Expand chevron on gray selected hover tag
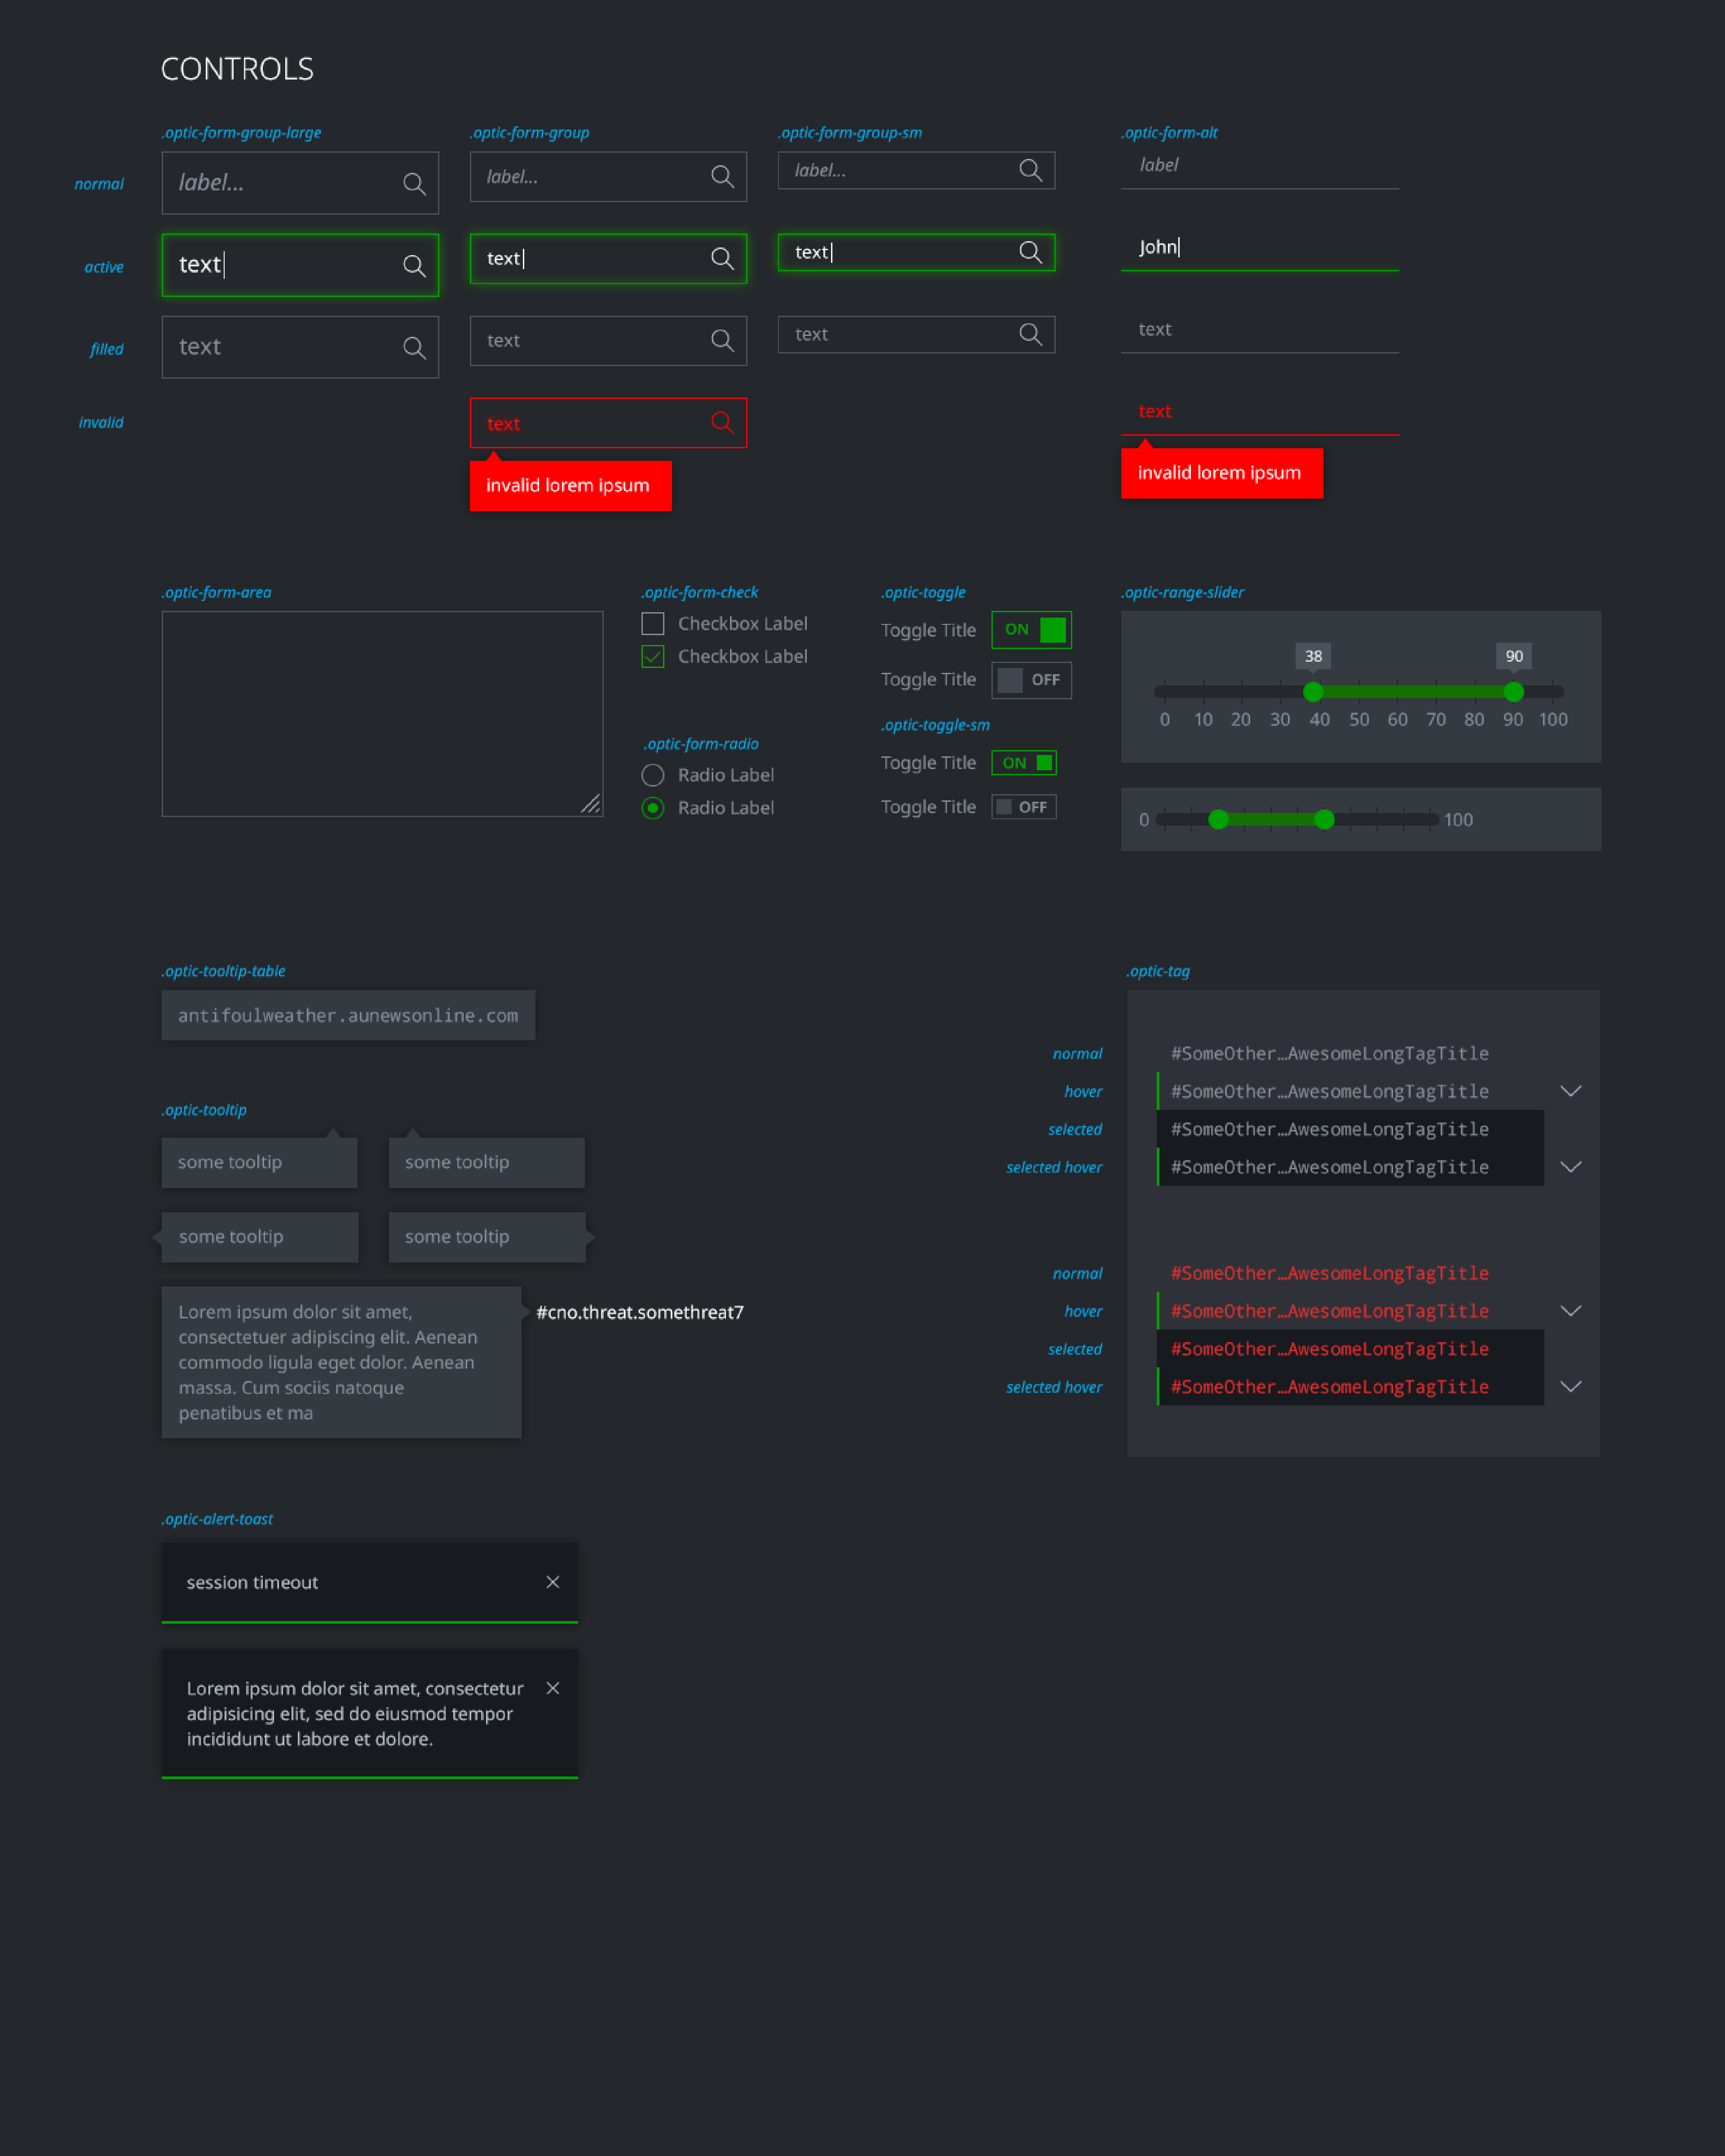The width and height of the screenshot is (1725, 2156). tap(1570, 1167)
